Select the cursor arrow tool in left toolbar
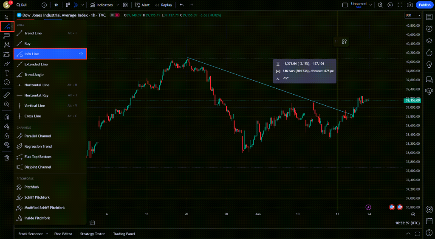Viewport: 435px width, 239px height. click(6, 17)
